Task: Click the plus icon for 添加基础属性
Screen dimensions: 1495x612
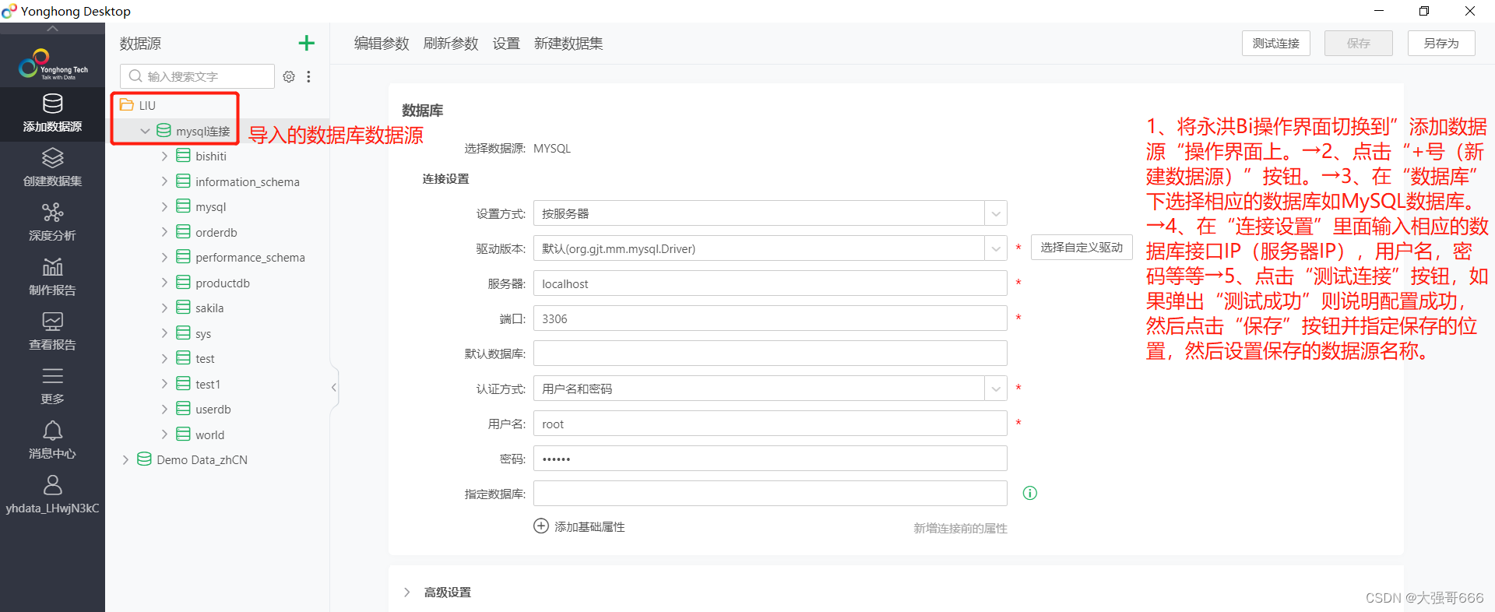Action: (x=541, y=526)
